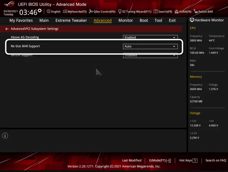
Task: Click the Voltage section heading
Action: point(195,113)
